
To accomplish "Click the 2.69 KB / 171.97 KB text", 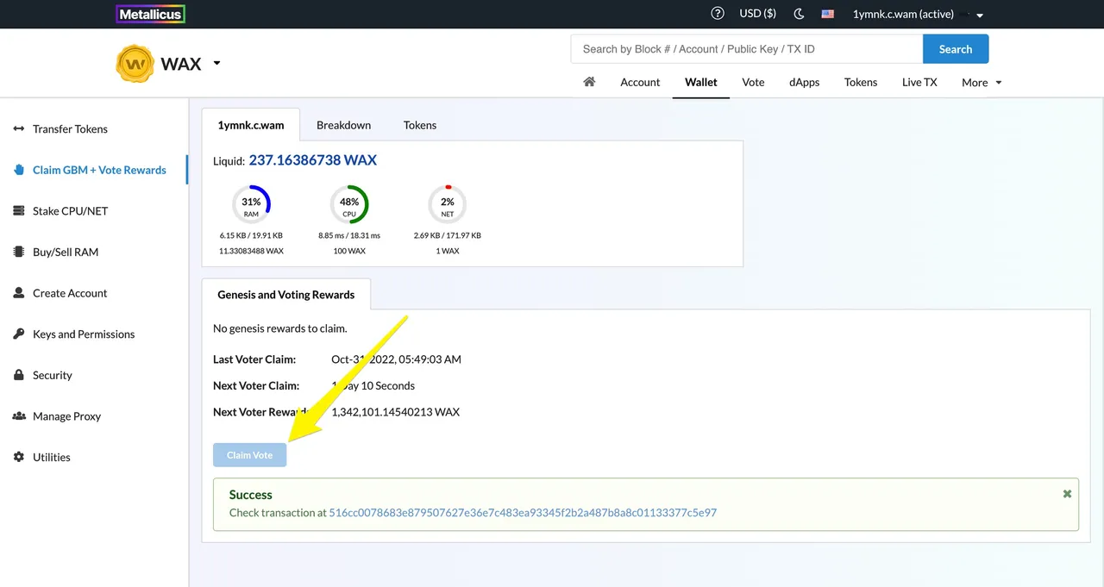I will click(x=448, y=235).
